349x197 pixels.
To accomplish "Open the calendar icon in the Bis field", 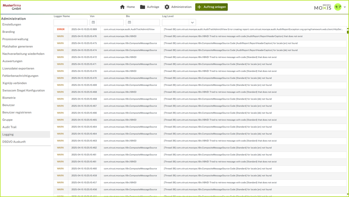I will [129, 22].
